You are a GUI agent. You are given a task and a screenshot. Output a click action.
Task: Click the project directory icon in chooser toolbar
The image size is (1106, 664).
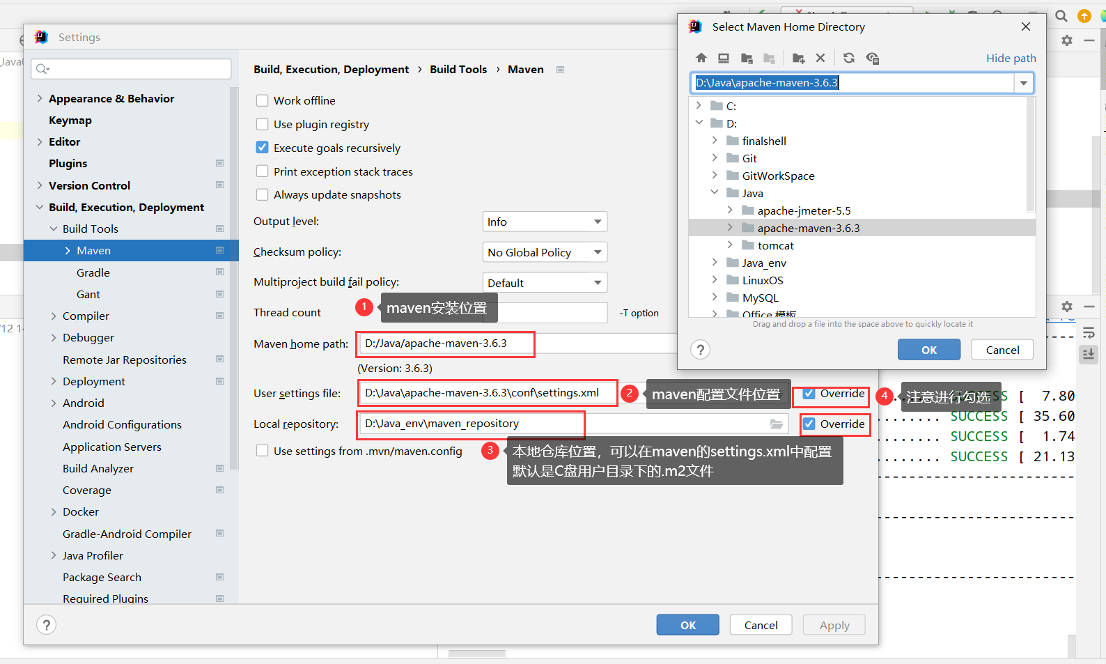pos(747,58)
